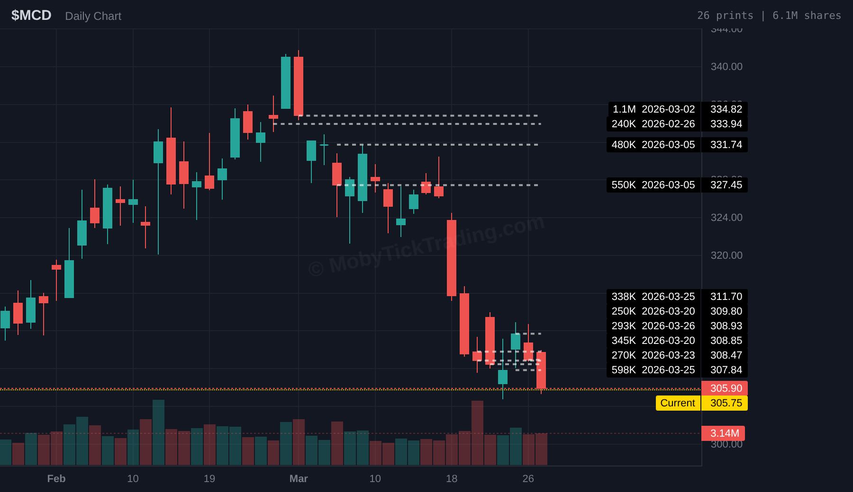Viewport: 853px width, 492px height.
Task: Click the $MCD ticker symbol title
Action: click(x=31, y=16)
